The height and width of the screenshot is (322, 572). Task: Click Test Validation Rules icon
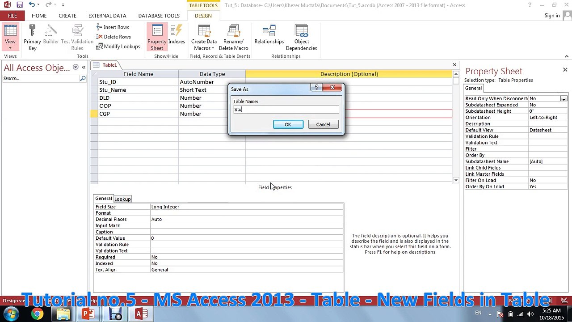77,37
